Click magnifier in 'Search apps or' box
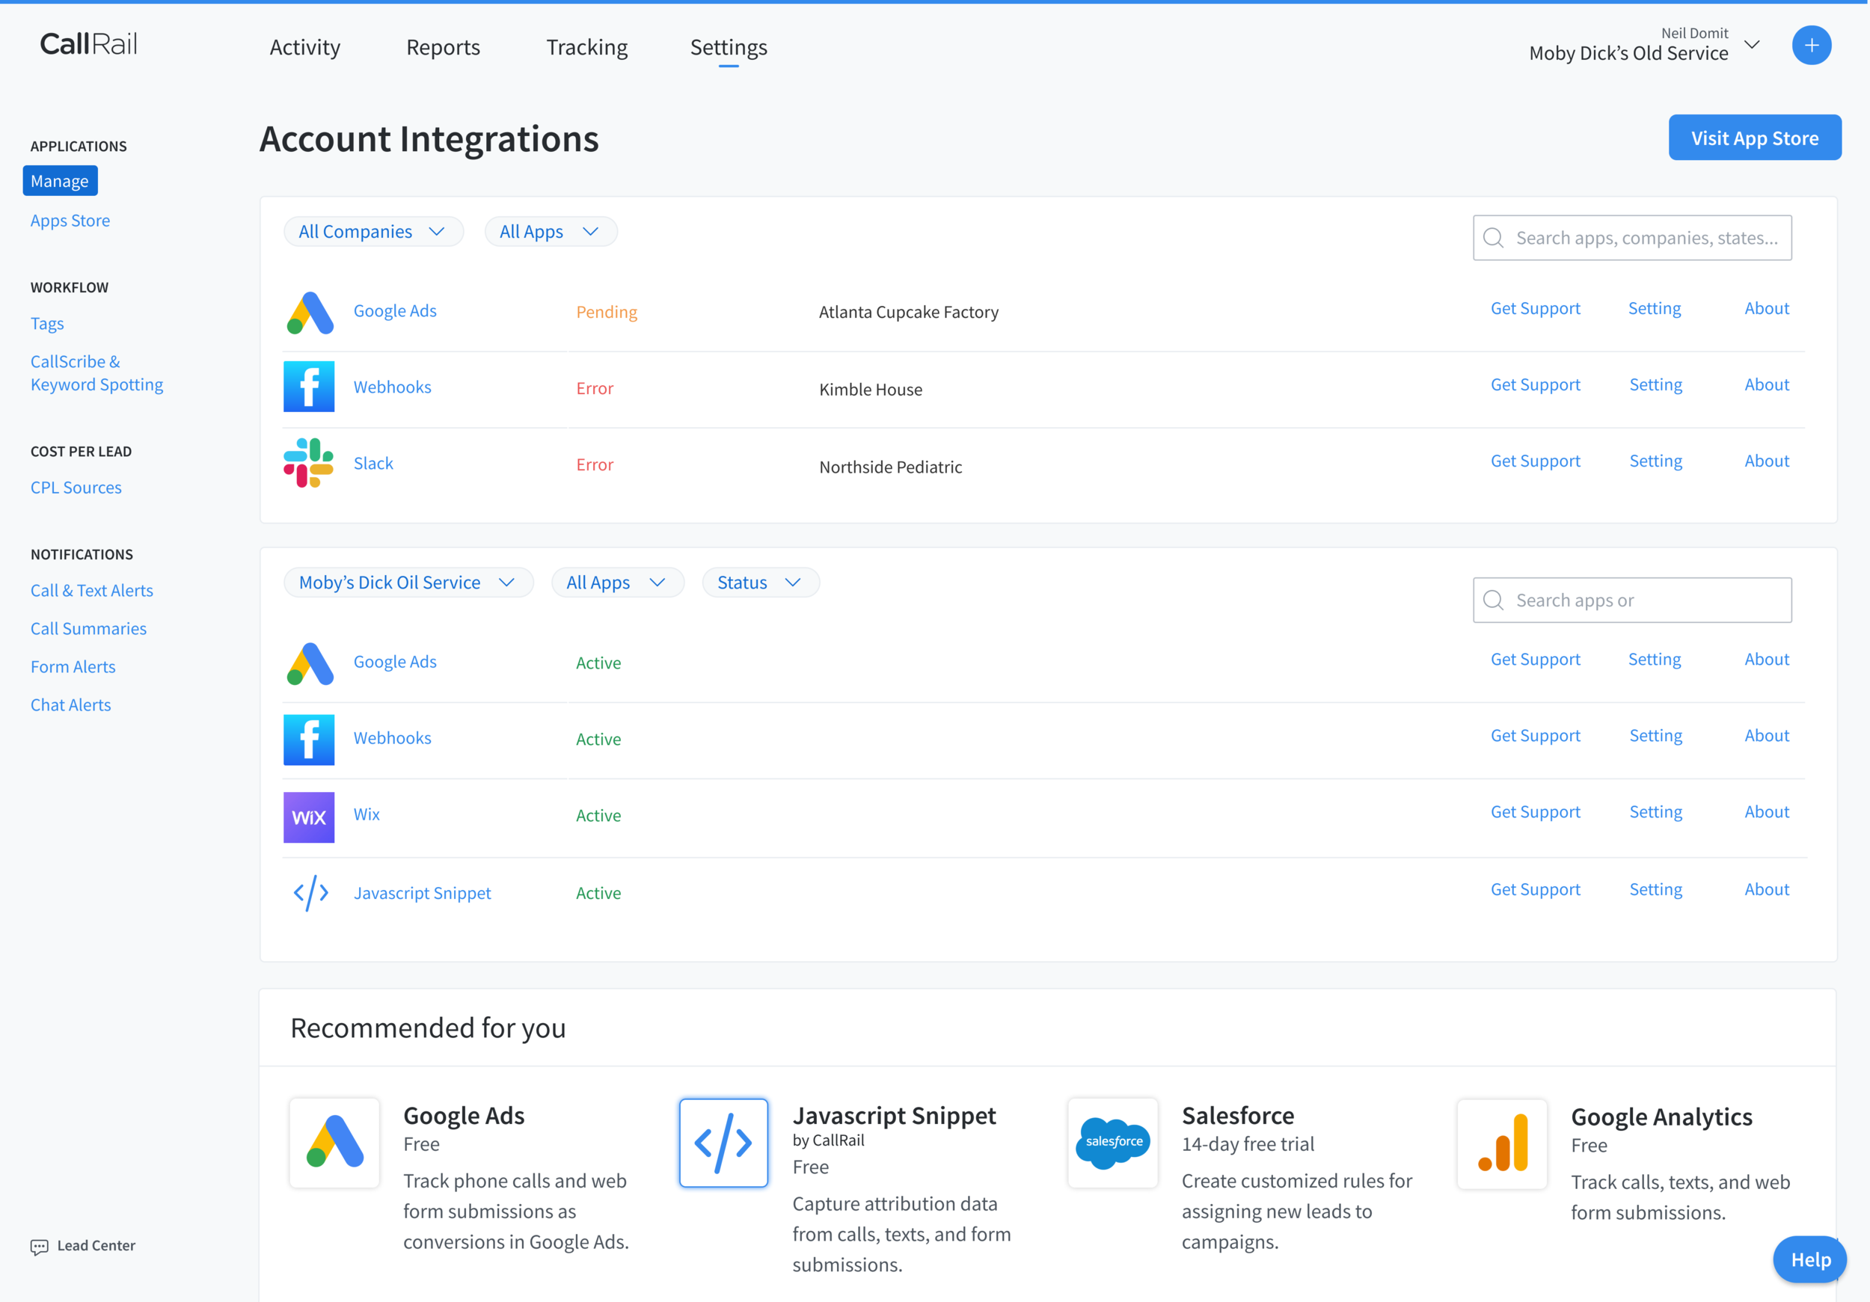The width and height of the screenshot is (1870, 1302). tap(1493, 600)
